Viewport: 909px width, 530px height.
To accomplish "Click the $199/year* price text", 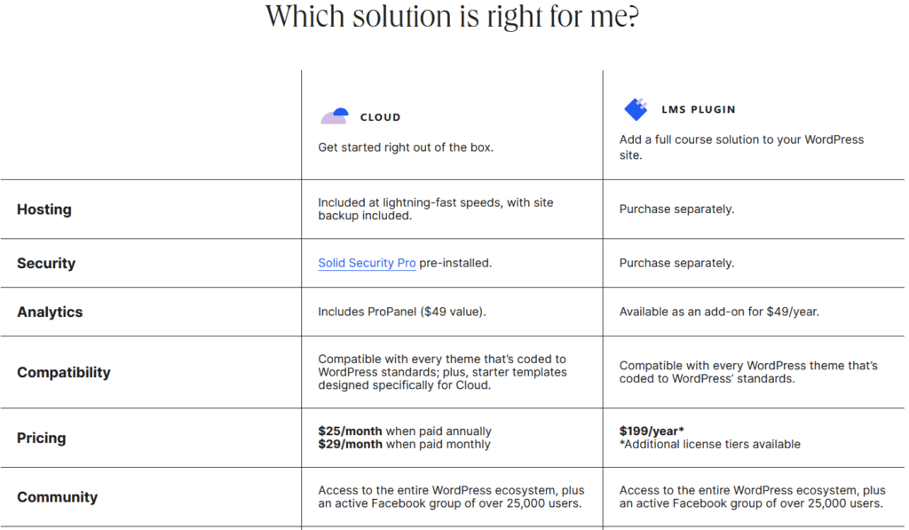I will coord(652,431).
